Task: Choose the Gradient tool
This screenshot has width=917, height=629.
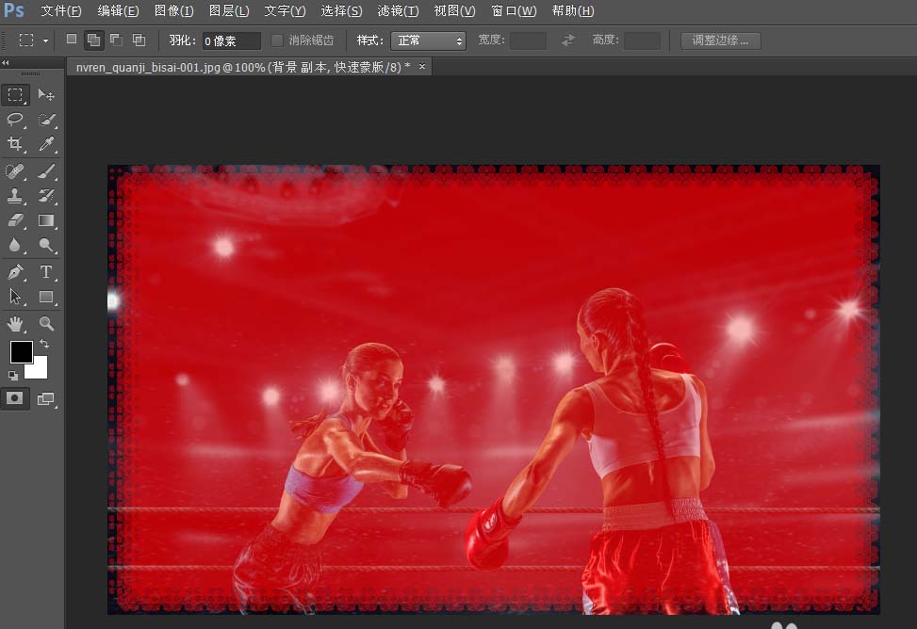Action: pos(46,220)
